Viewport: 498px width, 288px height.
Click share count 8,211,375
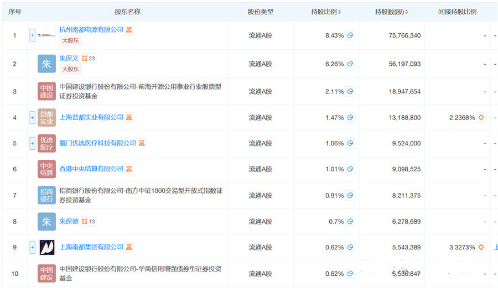[406, 195]
